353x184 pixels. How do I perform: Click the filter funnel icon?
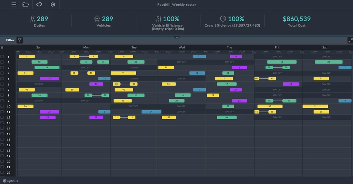click(19, 40)
